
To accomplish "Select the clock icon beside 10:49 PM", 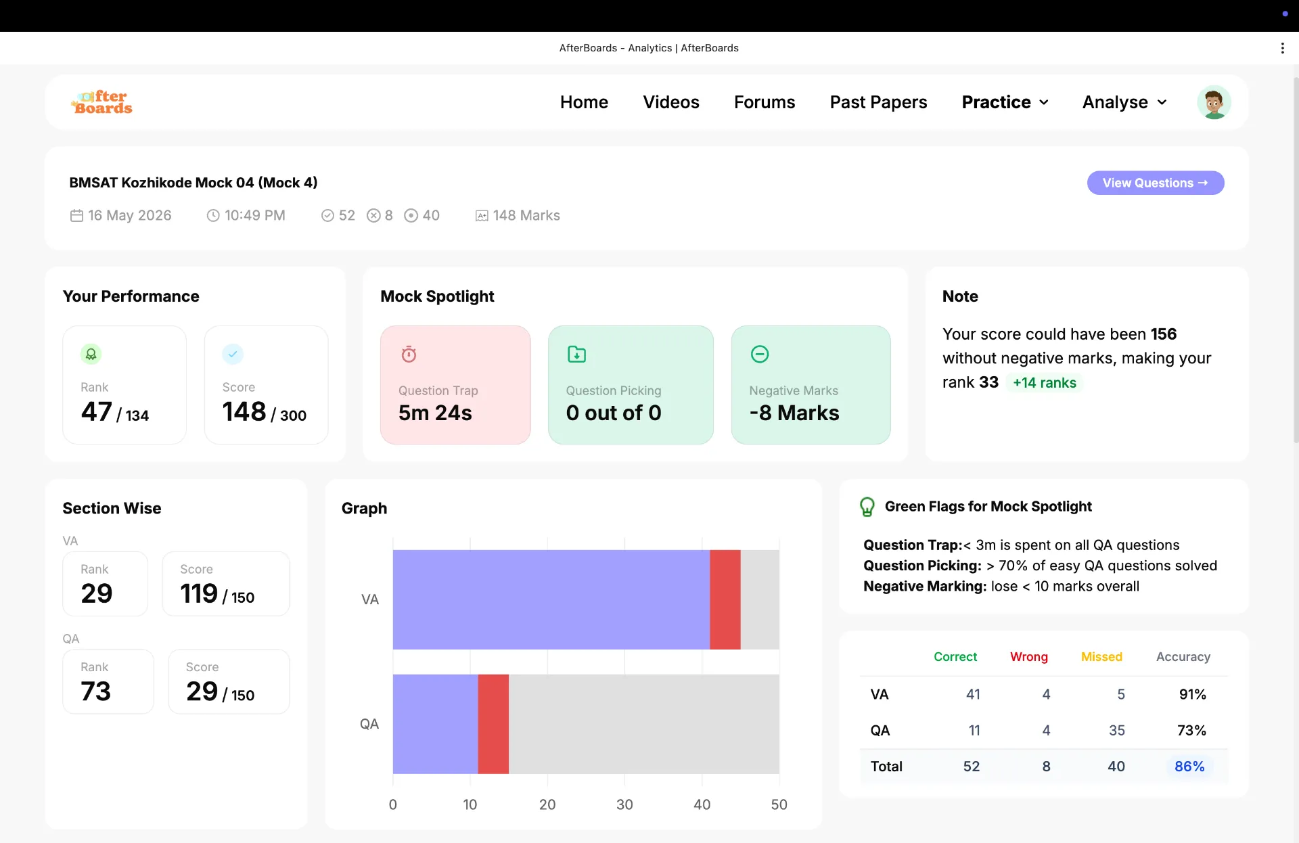I will tap(213, 215).
